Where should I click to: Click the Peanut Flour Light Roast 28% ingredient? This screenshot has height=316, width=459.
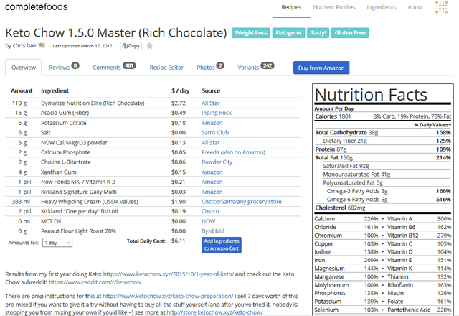tap(78, 231)
